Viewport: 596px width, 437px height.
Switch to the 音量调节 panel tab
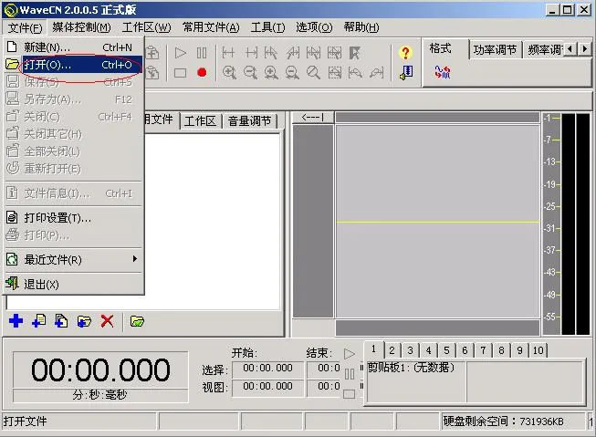[249, 121]
